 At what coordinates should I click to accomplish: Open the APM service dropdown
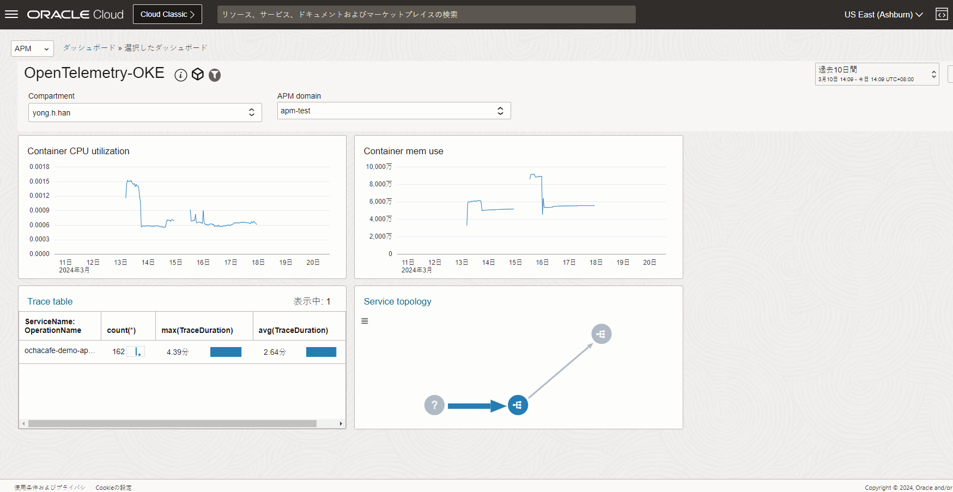pyautogui.click(x=32, y=48)
